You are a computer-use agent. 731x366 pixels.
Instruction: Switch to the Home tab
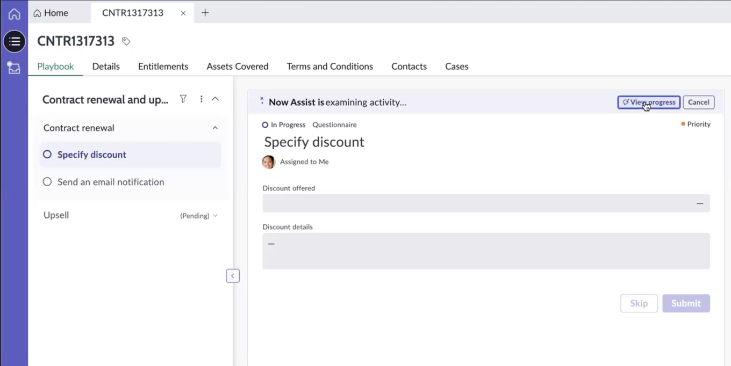tap(51, 13)
